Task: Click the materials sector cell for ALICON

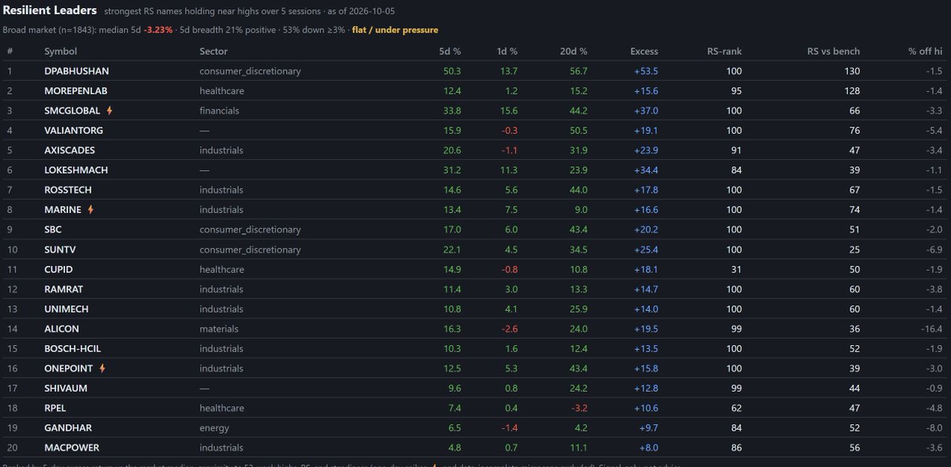Action: point(220,328)
